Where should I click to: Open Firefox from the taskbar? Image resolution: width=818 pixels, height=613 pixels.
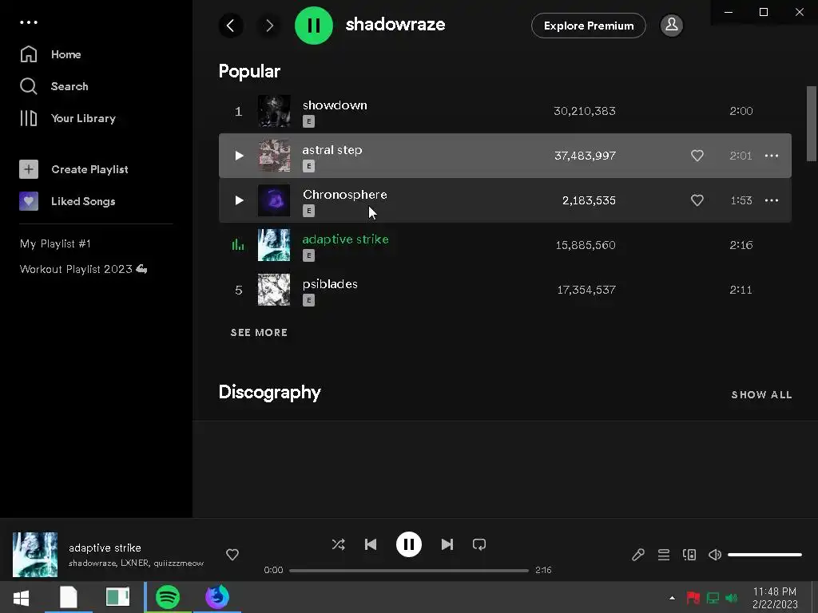click(217, 597)
